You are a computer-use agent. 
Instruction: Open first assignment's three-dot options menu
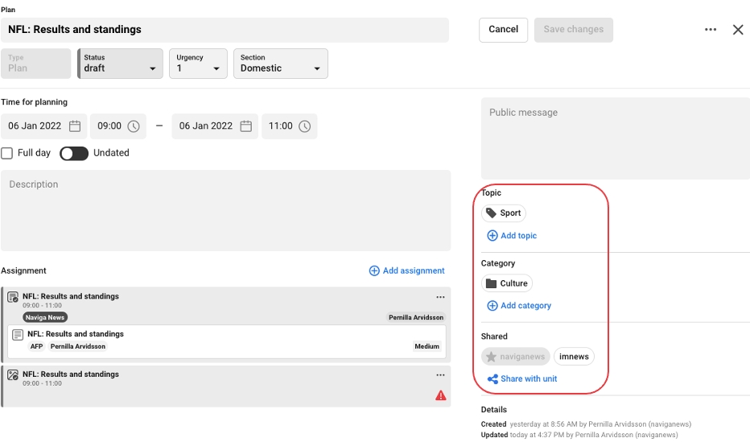(440, 297)
